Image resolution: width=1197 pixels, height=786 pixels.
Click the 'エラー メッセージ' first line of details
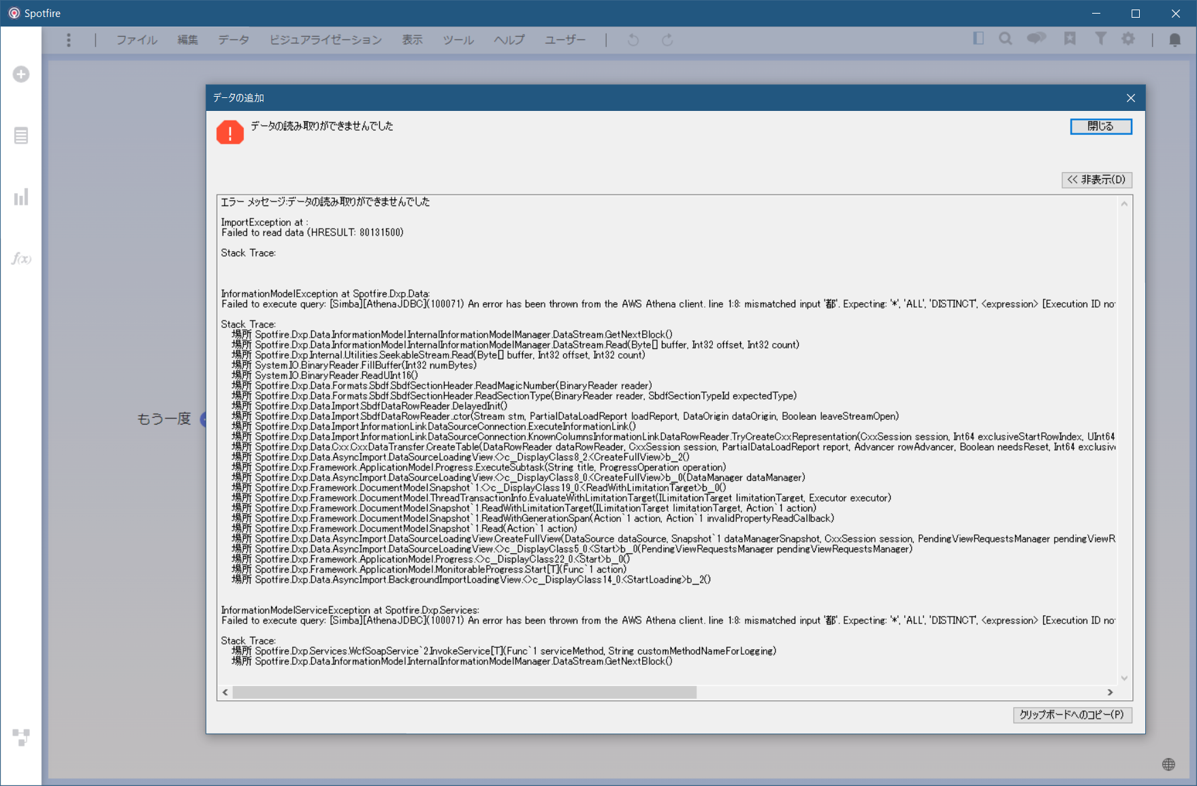point(325,202)
